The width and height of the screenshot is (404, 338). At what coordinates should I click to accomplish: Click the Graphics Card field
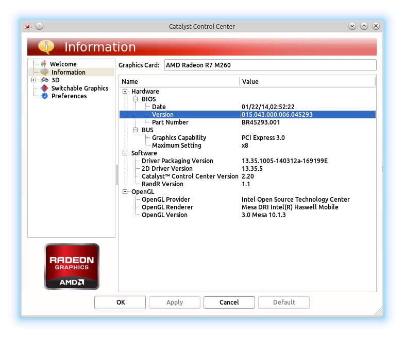click(270, 65)
